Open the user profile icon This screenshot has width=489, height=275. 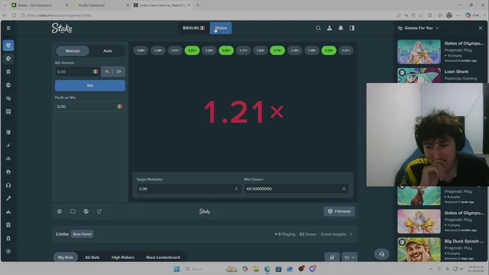(x=329, y=28)
